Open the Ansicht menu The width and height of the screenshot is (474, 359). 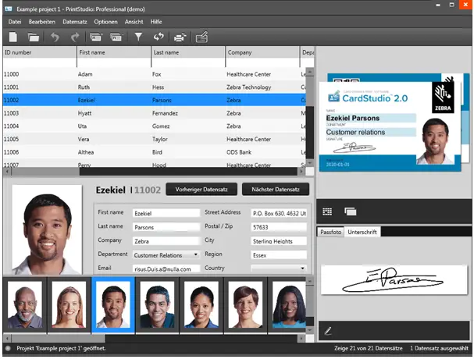[134, 22]
